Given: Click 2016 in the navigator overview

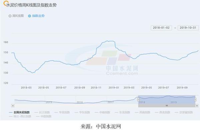Looking at the screenshot, I should point(80,102).
